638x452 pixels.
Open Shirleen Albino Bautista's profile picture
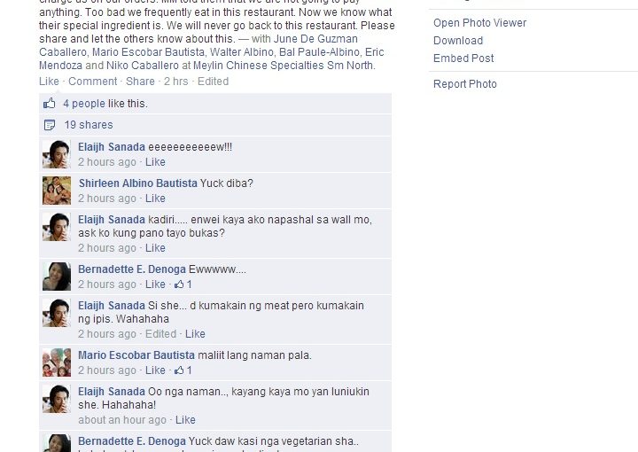pos(57,191)
